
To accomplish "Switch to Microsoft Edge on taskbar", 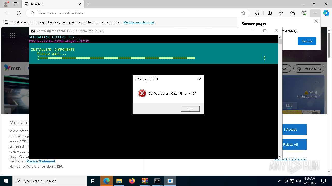I will (107, 181).
